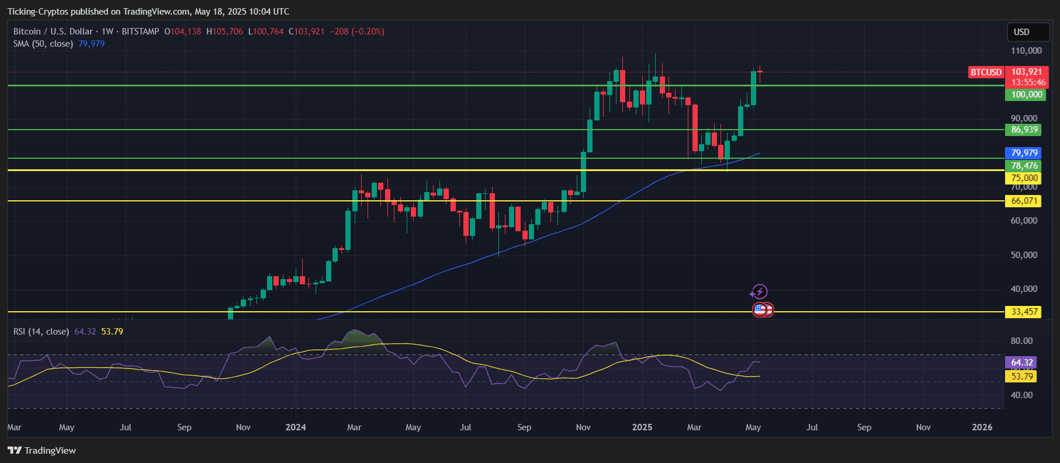
Task: Open the purple lightning event marker
Action: click(x=759, y=291)
